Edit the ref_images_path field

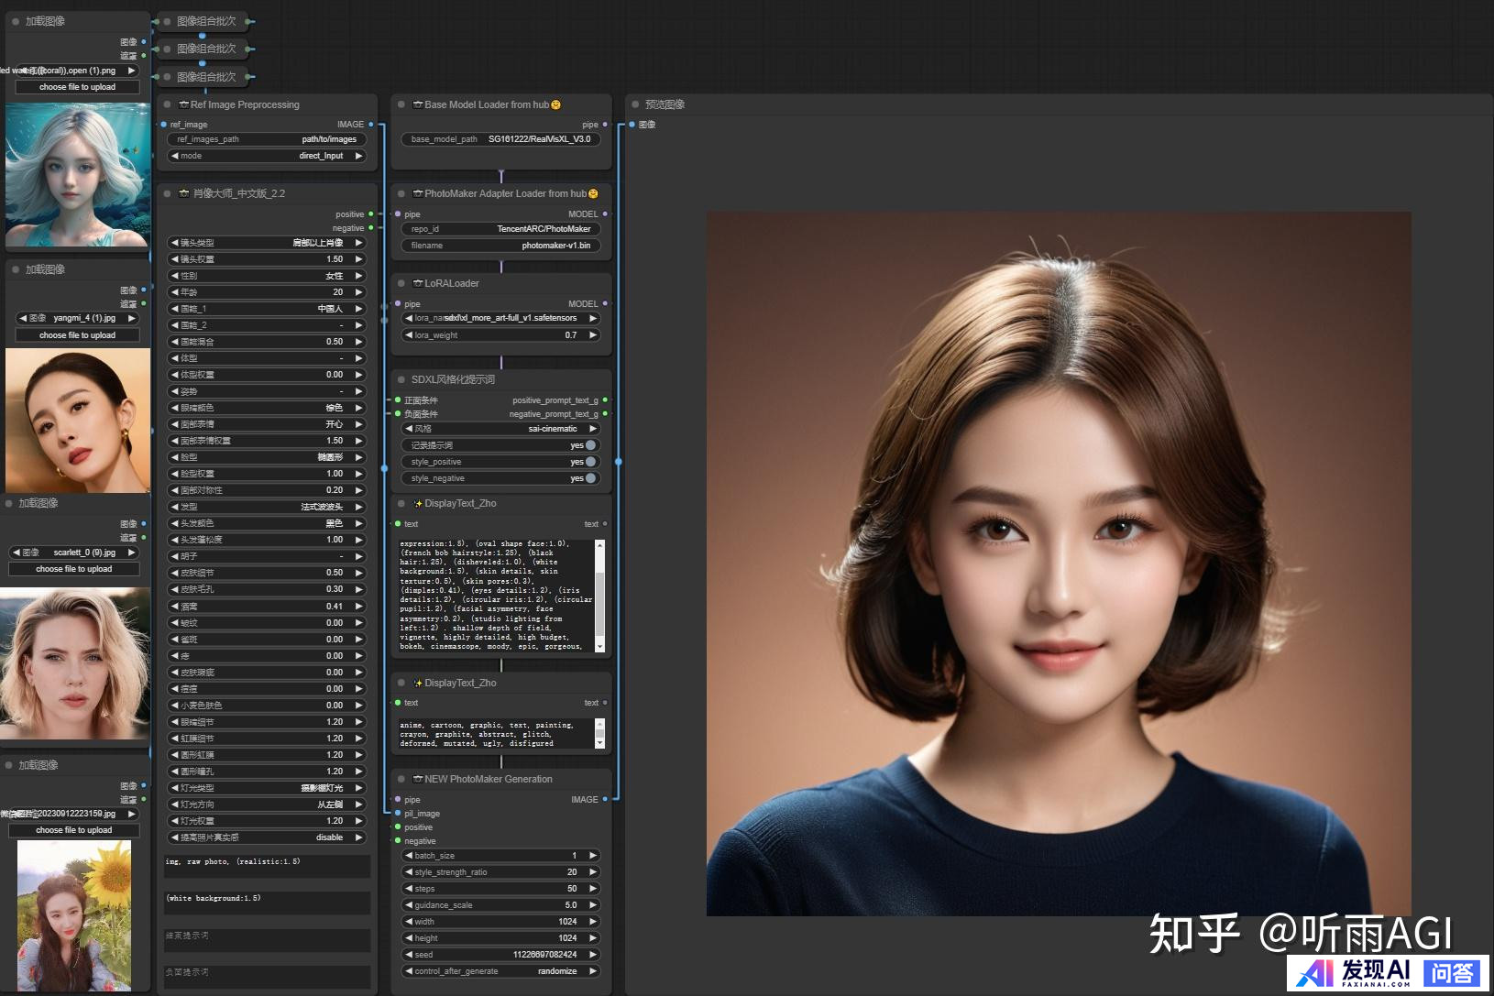(267, 139)
